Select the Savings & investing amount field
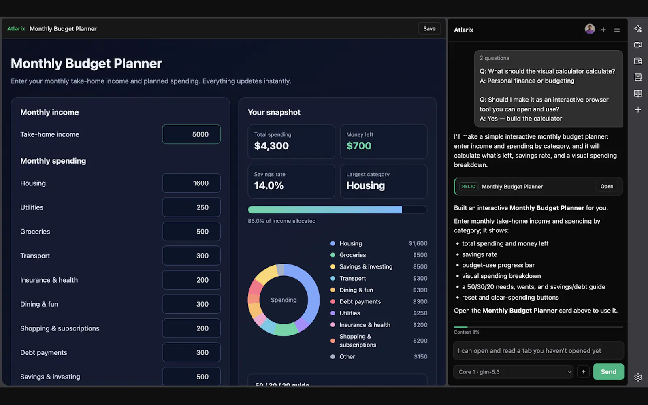This screenshot has height=405, width=648. [x=191, y=377]
